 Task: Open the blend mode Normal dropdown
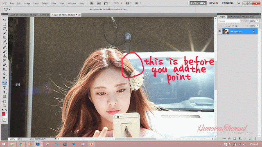pyautogui.click(x=229, y=21)
